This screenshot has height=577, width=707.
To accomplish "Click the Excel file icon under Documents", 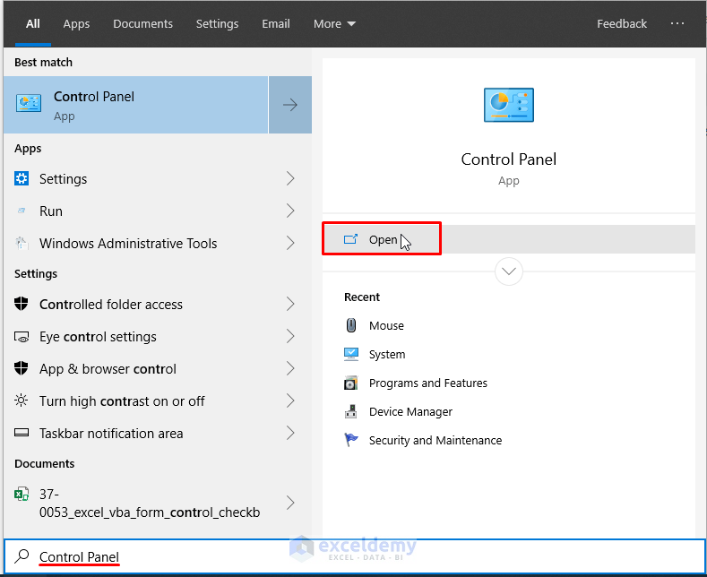I will [x=22, y=494].
